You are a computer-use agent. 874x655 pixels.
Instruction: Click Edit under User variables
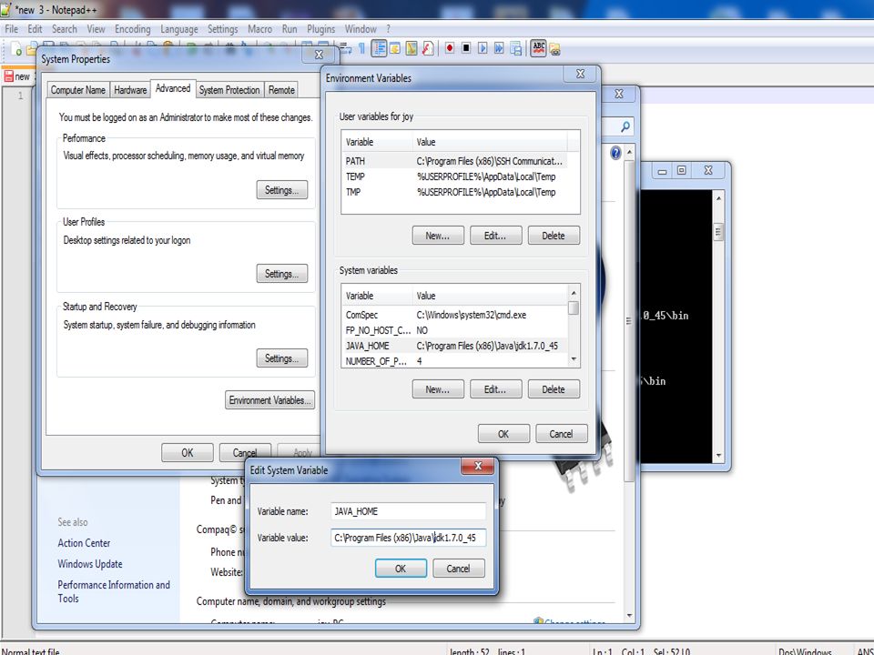[495, 236]
